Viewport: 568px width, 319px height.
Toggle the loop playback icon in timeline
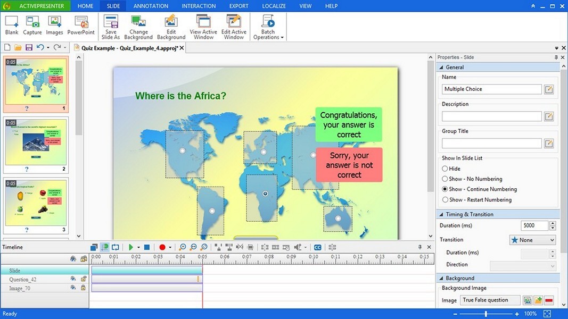pyautogui.click(x=115, y=247)
